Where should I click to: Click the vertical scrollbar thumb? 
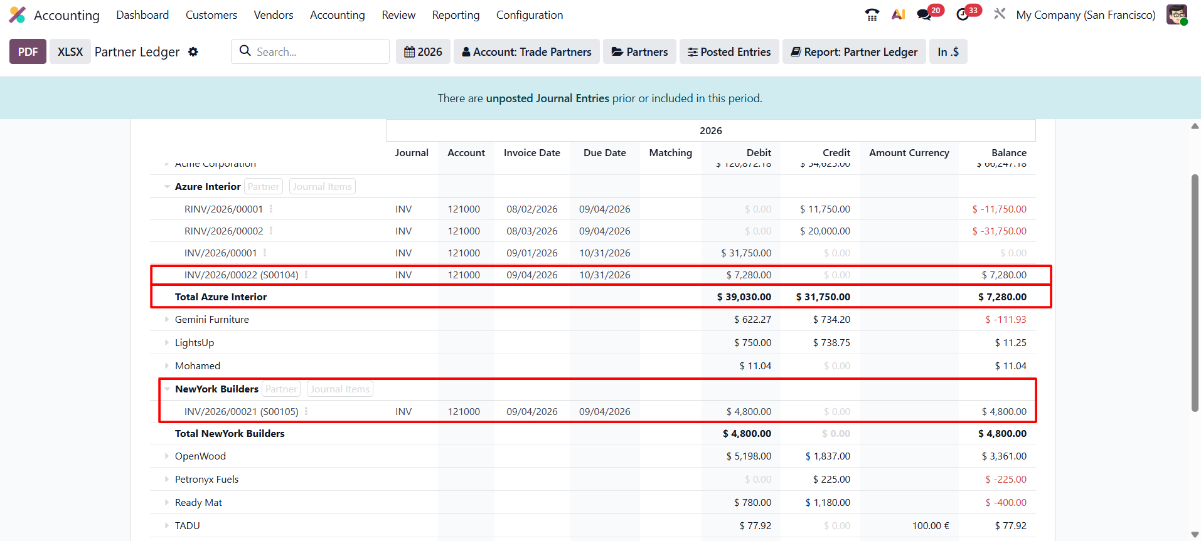pyautogui.click(x=1195, y=293)
